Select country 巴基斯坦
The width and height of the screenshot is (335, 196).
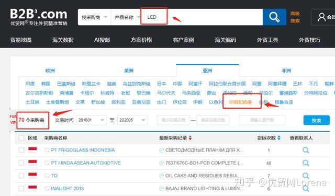[x=66, y=84]
